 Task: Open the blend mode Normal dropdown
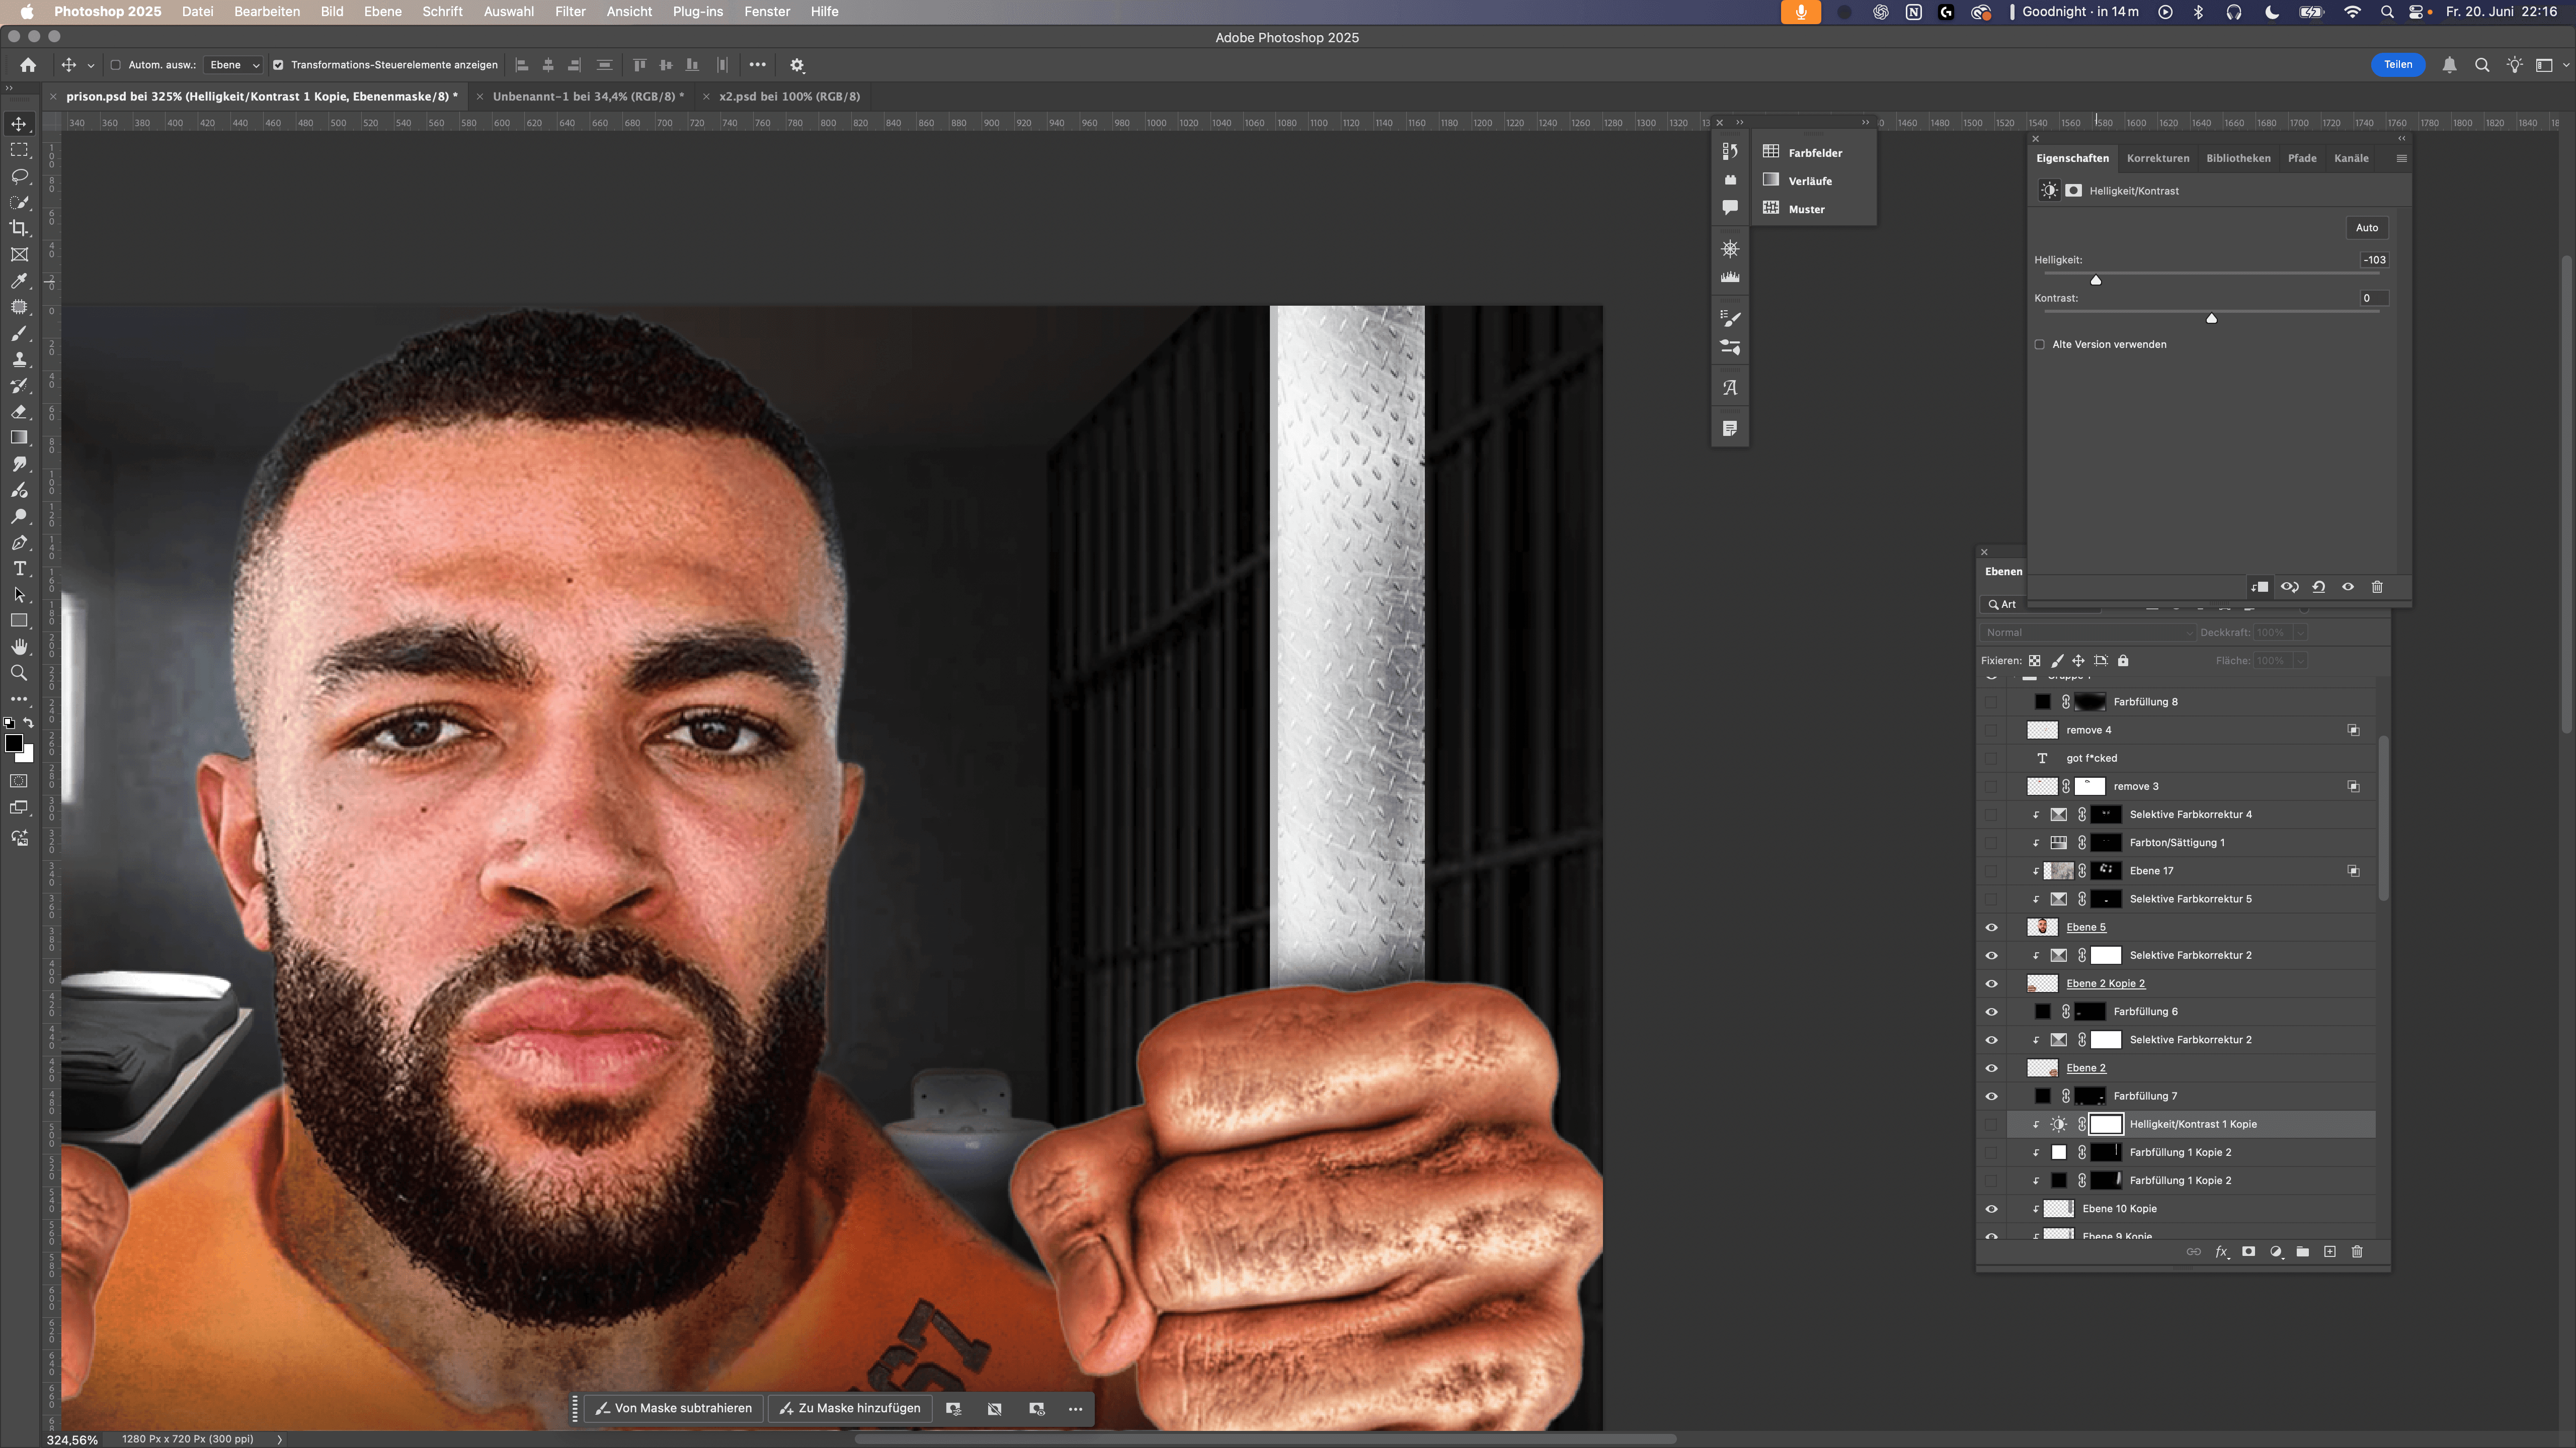click(2088, 632)
